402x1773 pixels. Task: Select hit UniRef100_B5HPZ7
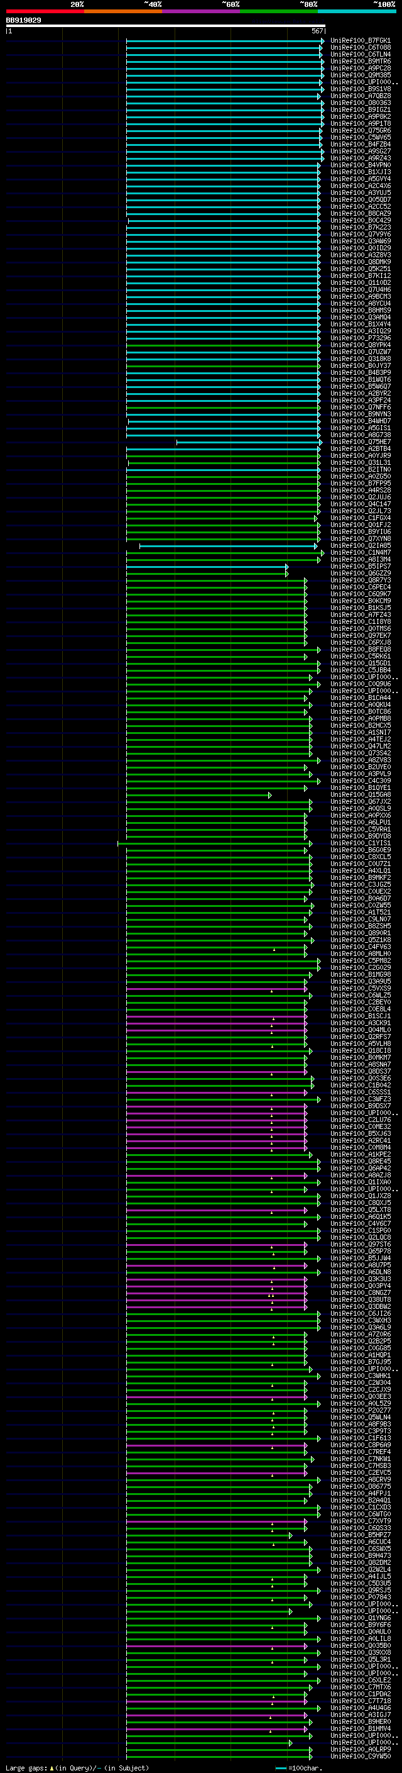360,1535
